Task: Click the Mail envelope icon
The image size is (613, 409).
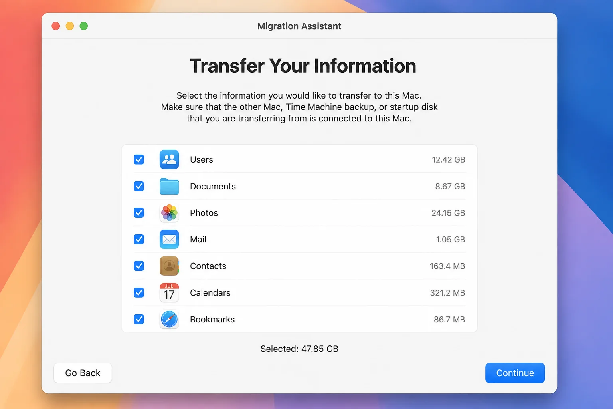Action: tap(169, 239)
